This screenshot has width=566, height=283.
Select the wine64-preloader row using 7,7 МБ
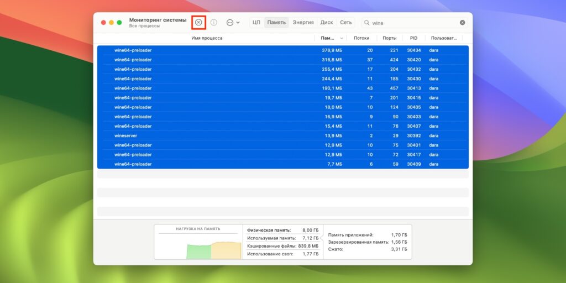pyautogui.click(x=283, y=164)
